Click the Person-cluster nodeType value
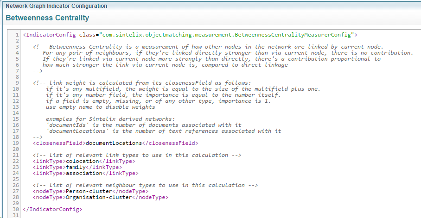The image size is (421, 218). (88, 191)
